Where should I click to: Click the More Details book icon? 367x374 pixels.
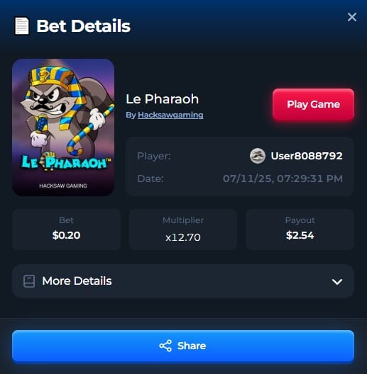pos(29,281)
